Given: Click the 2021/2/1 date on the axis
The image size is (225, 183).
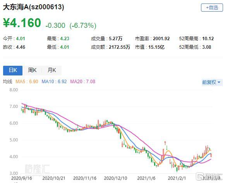Looking at the screenshot, I should (177, 178).
